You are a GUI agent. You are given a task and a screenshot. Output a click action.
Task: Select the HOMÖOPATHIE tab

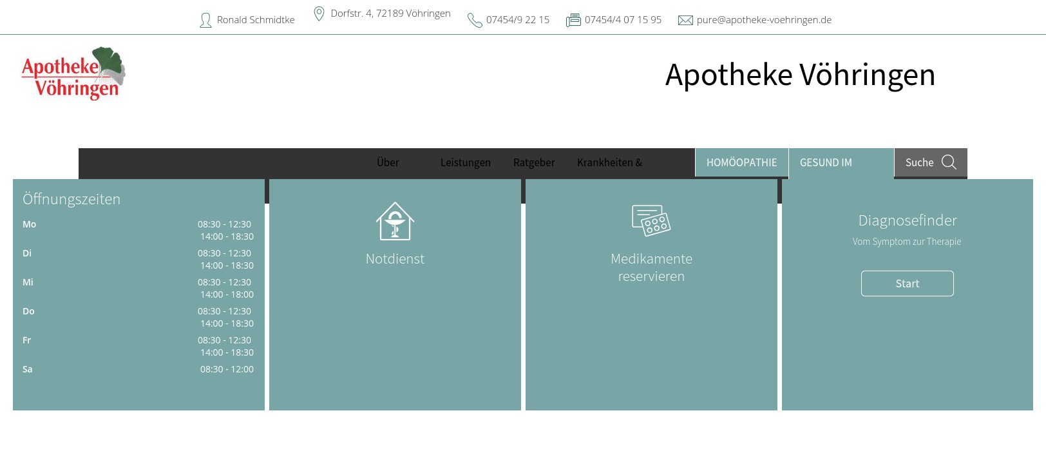pos(741,162)
